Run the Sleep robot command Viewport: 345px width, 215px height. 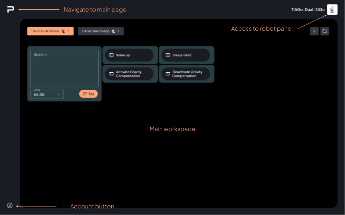186,55
